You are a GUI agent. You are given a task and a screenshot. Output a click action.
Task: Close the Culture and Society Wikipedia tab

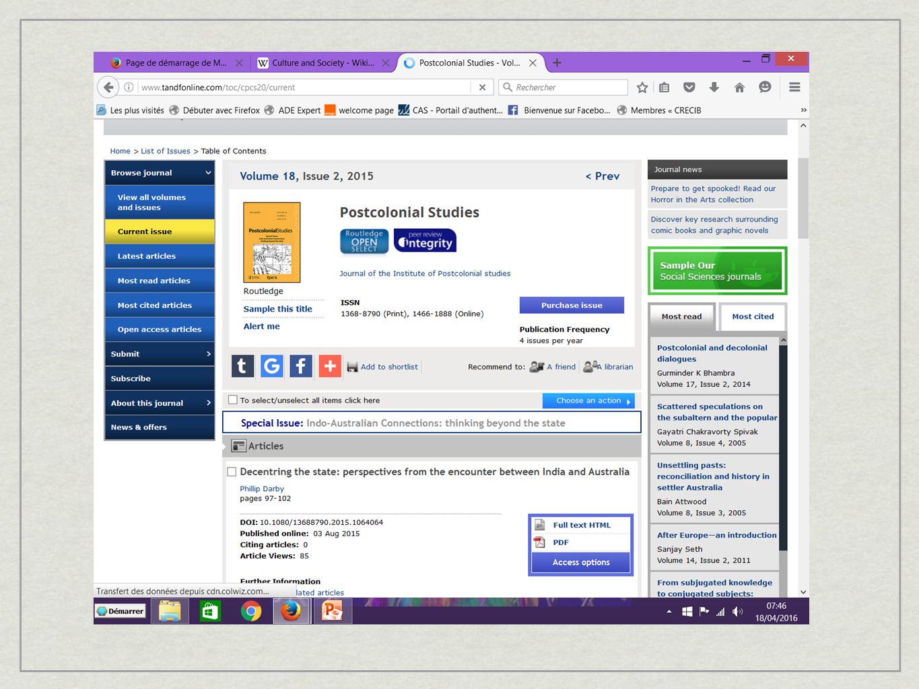click(x=386, y=63)
